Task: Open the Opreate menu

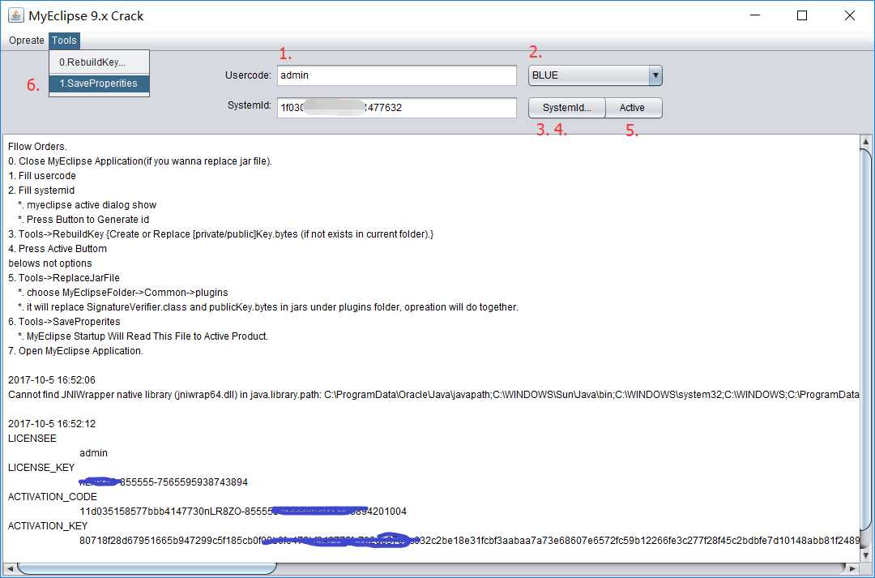Action: 26,41
